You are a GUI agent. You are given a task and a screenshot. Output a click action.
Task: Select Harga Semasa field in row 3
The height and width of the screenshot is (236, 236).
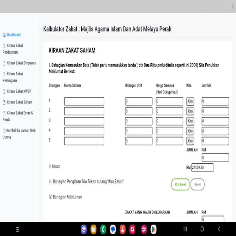(169, 121)
